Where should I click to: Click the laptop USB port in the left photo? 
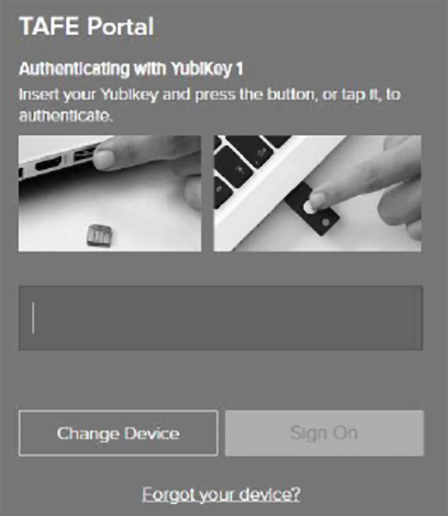(x=83, y=154)
